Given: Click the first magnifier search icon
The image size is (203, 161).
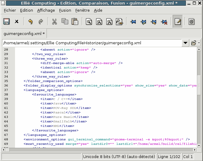Looking at the screenshot, I should coord(89,22).
